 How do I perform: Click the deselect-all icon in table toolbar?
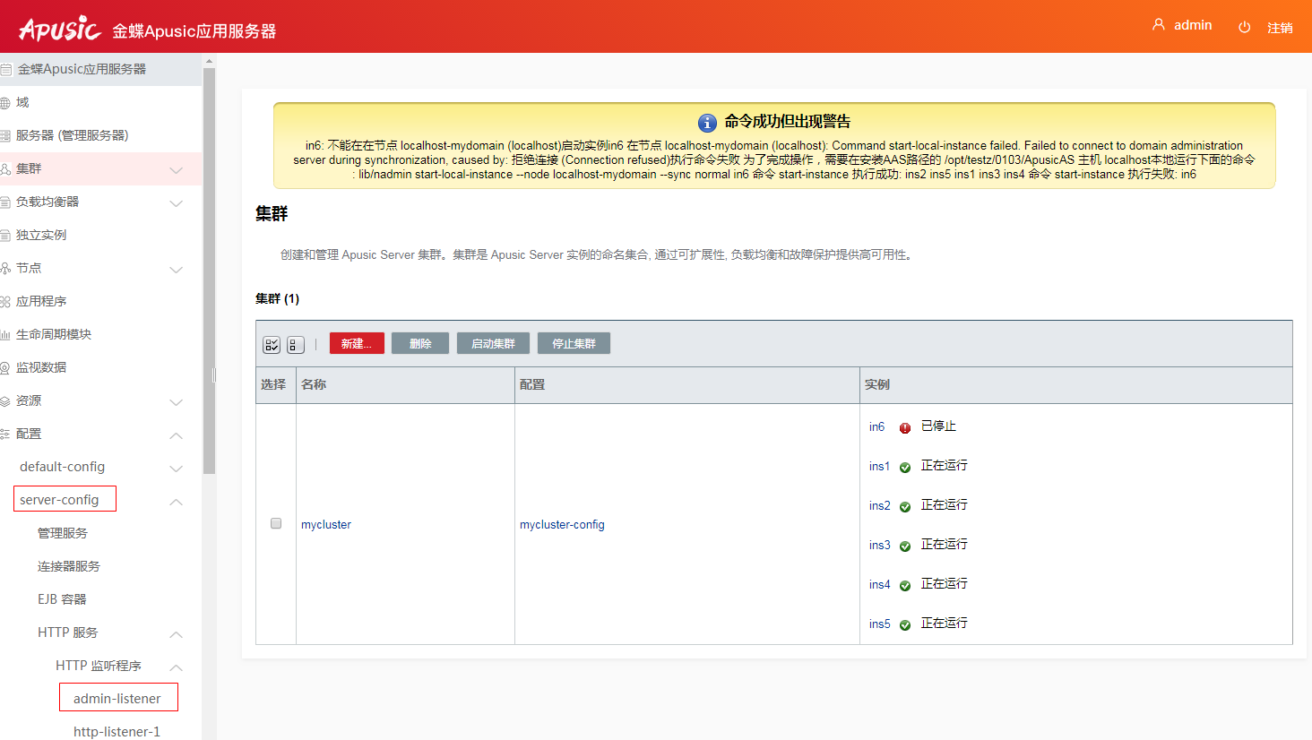click(296, 345)
